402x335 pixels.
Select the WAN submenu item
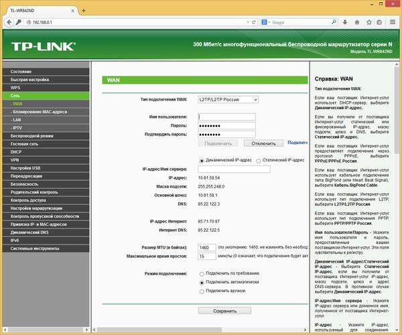pyautogui.click(x=46, y=104)
